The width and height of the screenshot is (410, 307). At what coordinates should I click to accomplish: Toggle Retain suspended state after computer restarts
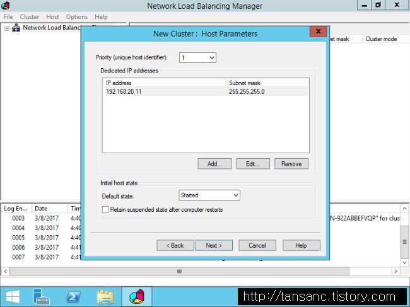pyautogui.click(x=105, y=209)
